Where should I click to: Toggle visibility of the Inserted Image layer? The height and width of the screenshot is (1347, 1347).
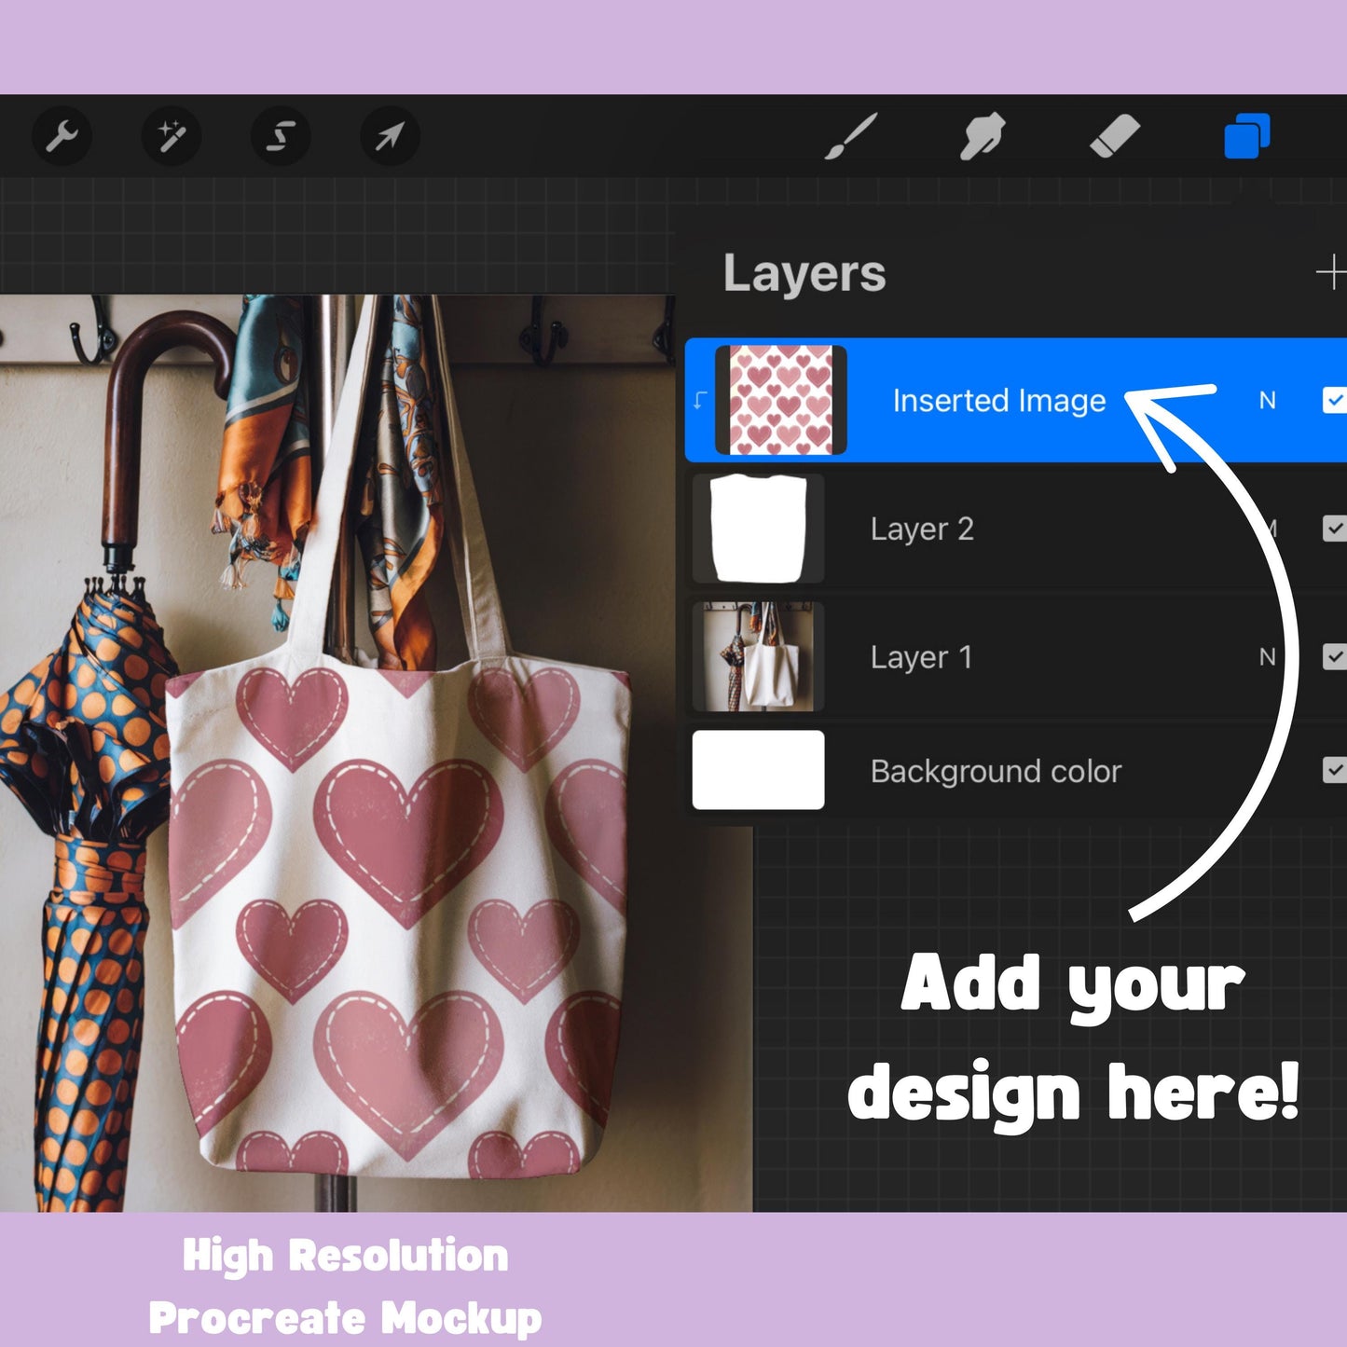tap(1335, 399)
